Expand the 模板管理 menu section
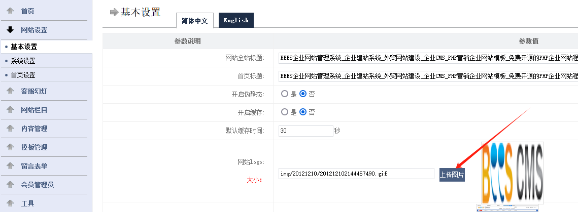Screen dimensions: 578x212 (x=34, y=148)
